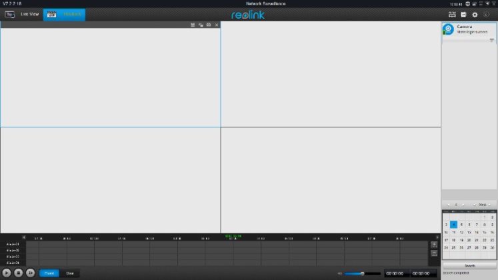Click the timeline track for Window01
This screenshot has height=280, width=498.
pos(227,244)
